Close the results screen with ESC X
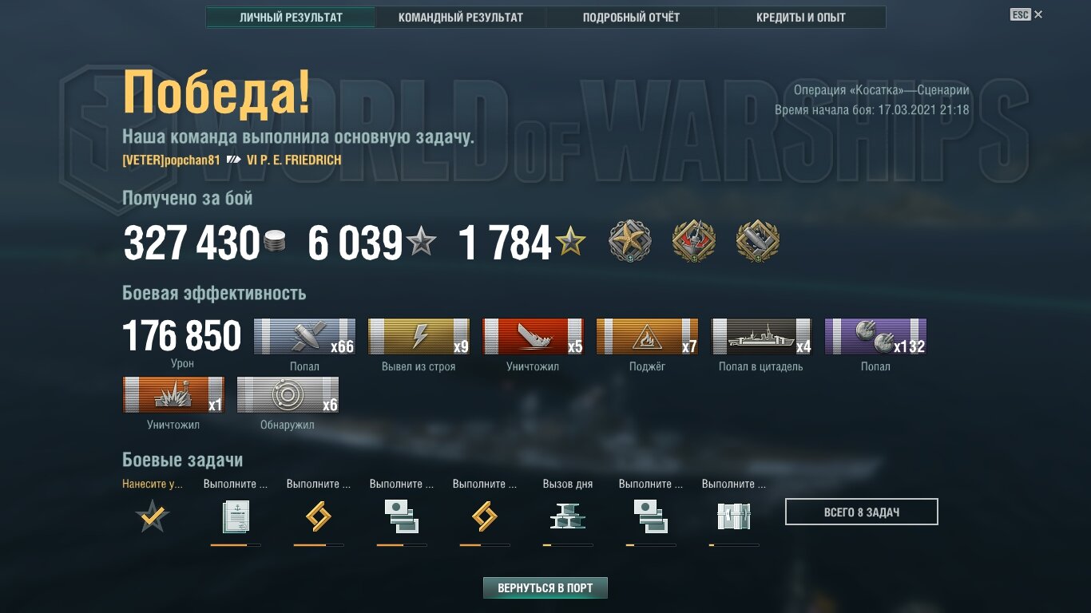 [x=1026, y=14]
